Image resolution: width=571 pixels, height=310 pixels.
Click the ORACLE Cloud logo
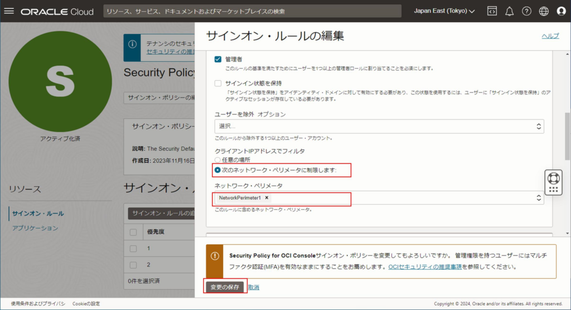coord(57,12)
